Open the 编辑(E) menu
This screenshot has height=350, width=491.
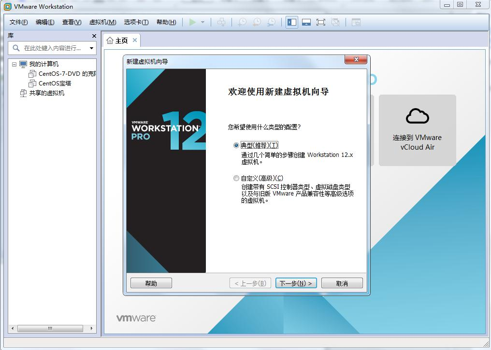[x=45, y=22]
